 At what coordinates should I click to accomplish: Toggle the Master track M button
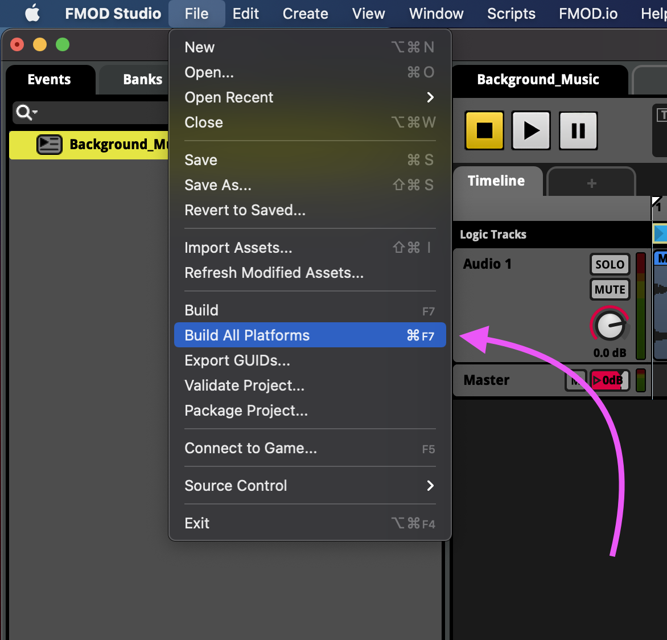click(x=575, y=380)
